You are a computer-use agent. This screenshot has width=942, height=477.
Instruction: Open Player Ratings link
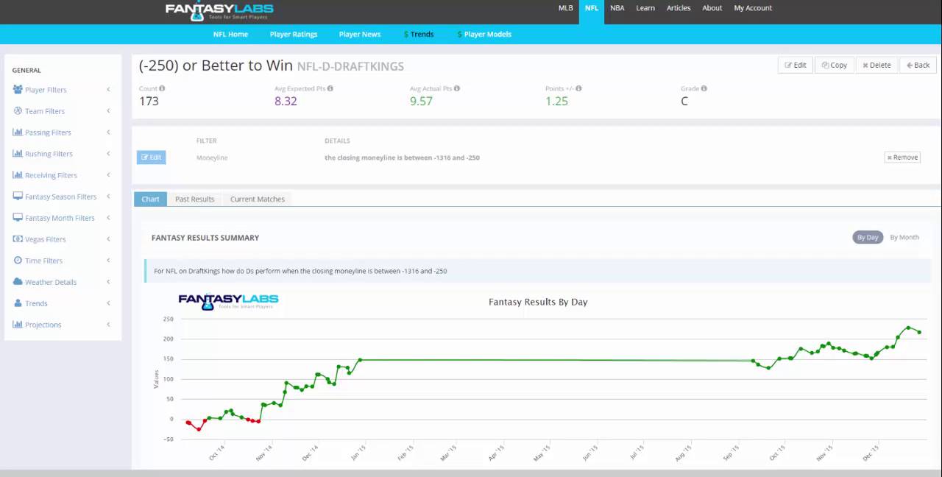click(294, 35)
